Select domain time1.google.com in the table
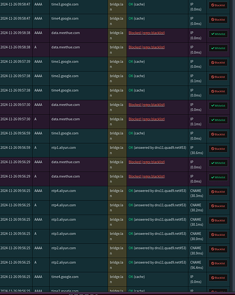This screenshot has height=295, width=235. click(x=65, y=61)
